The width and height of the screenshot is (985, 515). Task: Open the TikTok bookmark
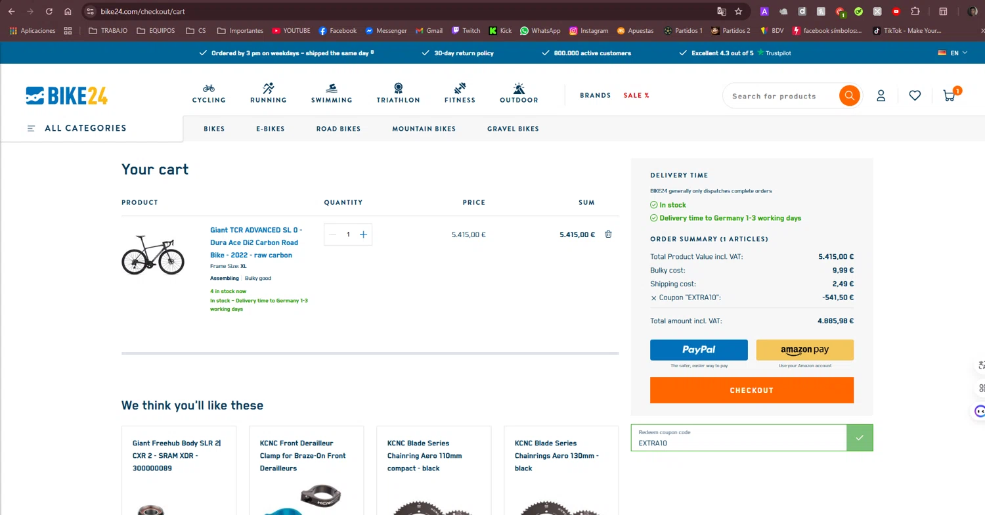tap(907, 31)
